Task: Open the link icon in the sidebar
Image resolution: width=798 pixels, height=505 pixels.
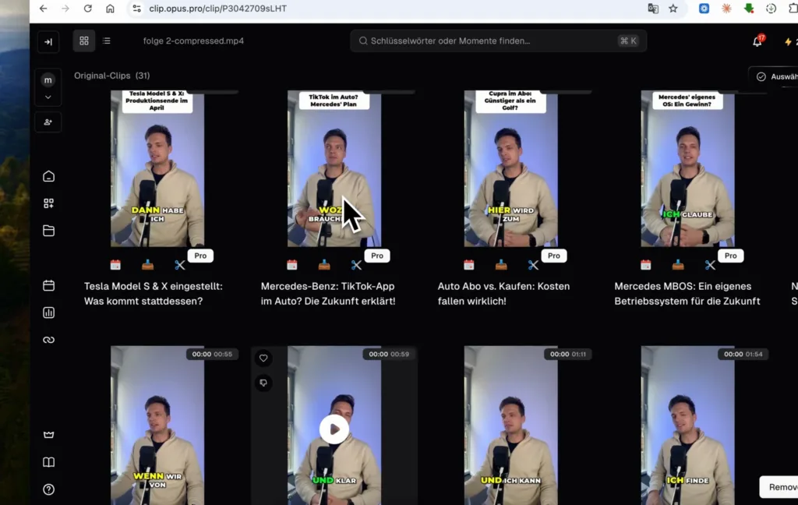Action: (x=49, y=340)
